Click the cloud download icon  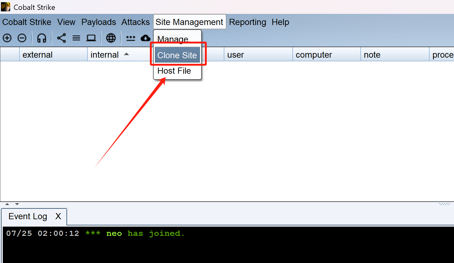tap(146, 38)
